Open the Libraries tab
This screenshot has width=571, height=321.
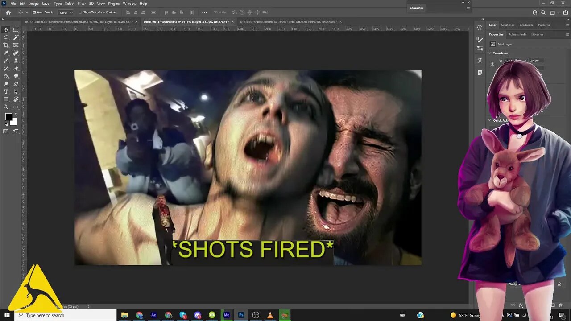click(537, 34)
